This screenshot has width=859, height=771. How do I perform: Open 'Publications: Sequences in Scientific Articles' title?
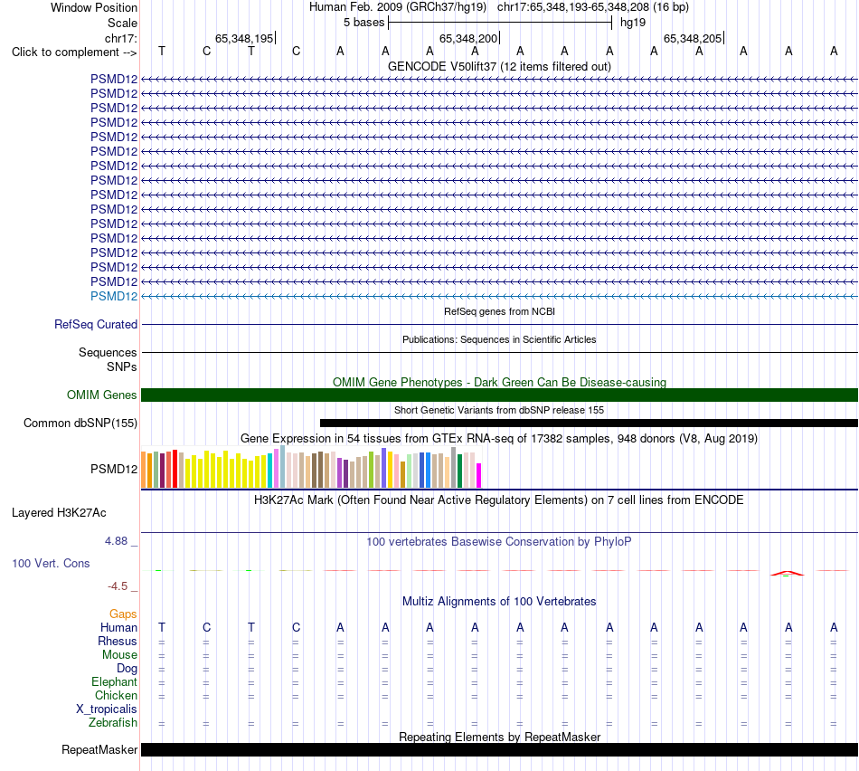coord(499,339)
